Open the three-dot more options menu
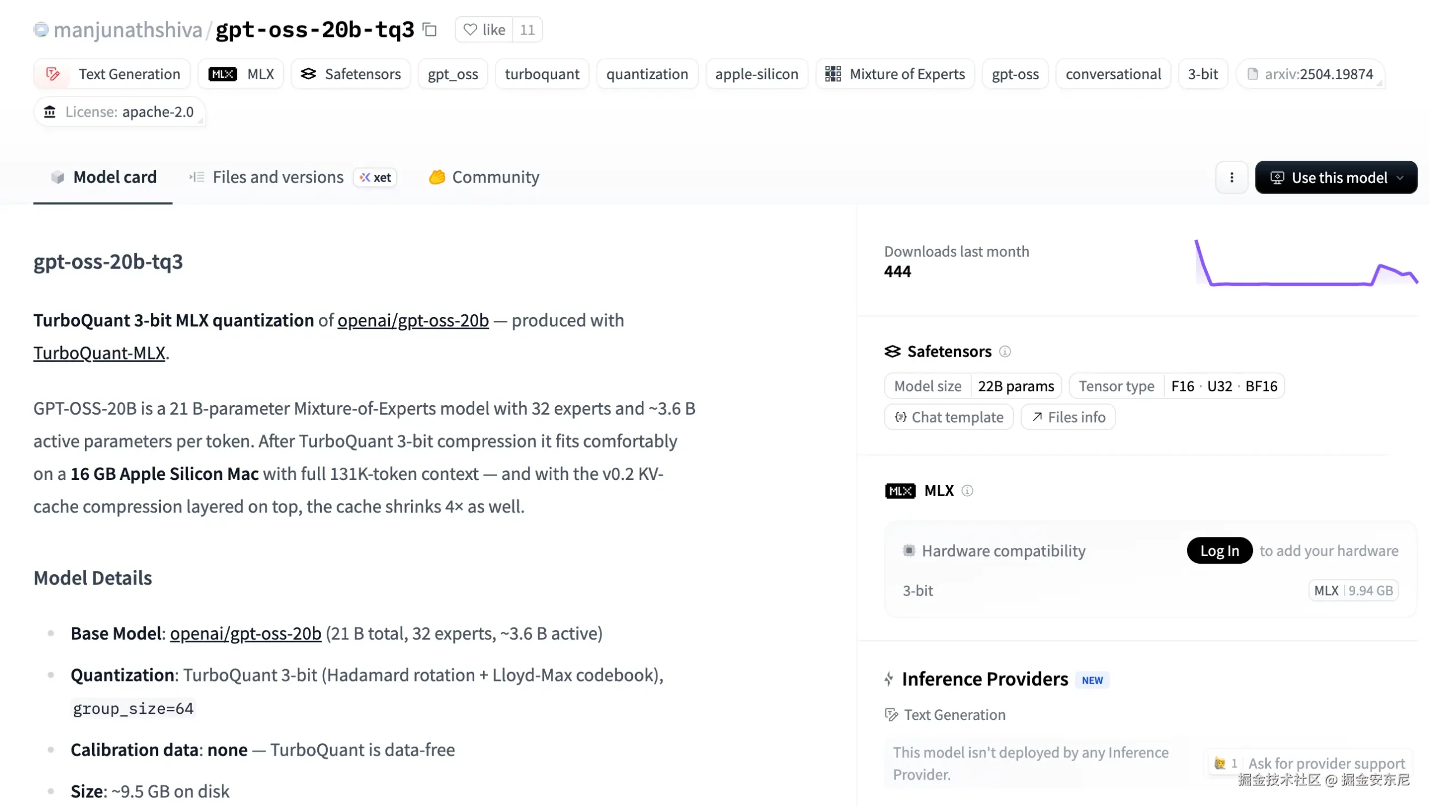This screenshot has width=1430, height=807. pos(1231,177)
